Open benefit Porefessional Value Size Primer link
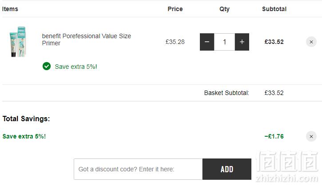The width and height of the screenshot is (322, 186). 87,40
